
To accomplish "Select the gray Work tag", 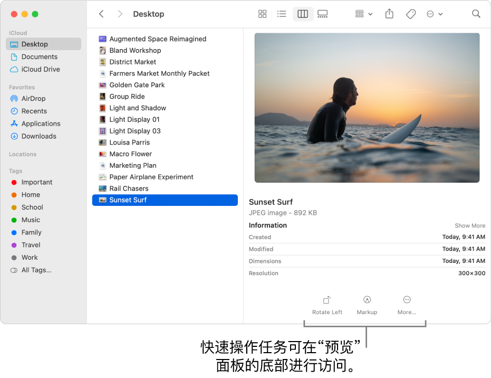I will (x=44, y=257).
